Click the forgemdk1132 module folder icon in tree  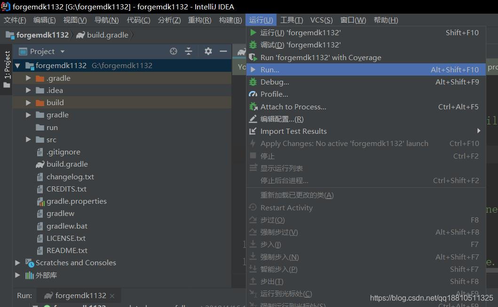[x=30, y=66]
